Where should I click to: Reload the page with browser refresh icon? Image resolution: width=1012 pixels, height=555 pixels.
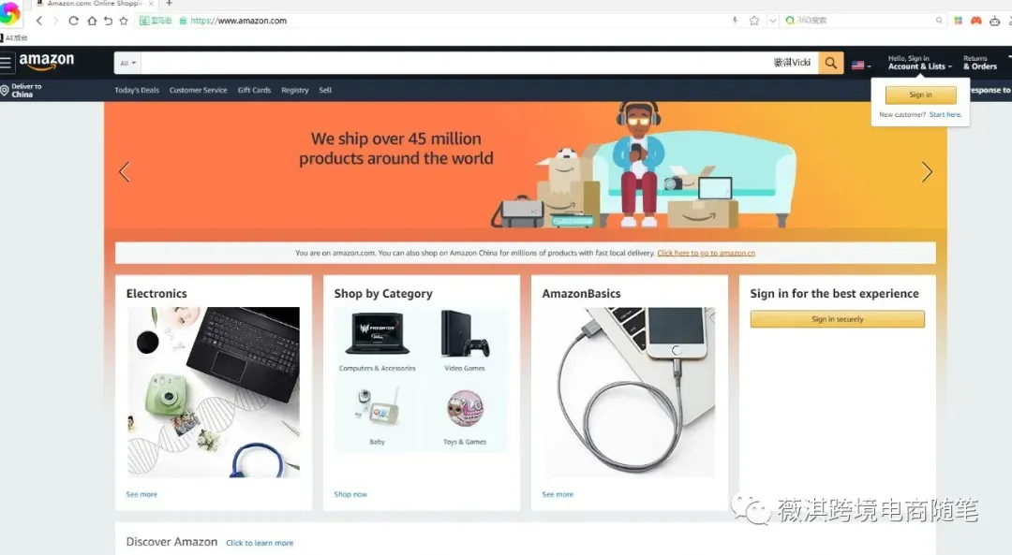click(74, 21)
